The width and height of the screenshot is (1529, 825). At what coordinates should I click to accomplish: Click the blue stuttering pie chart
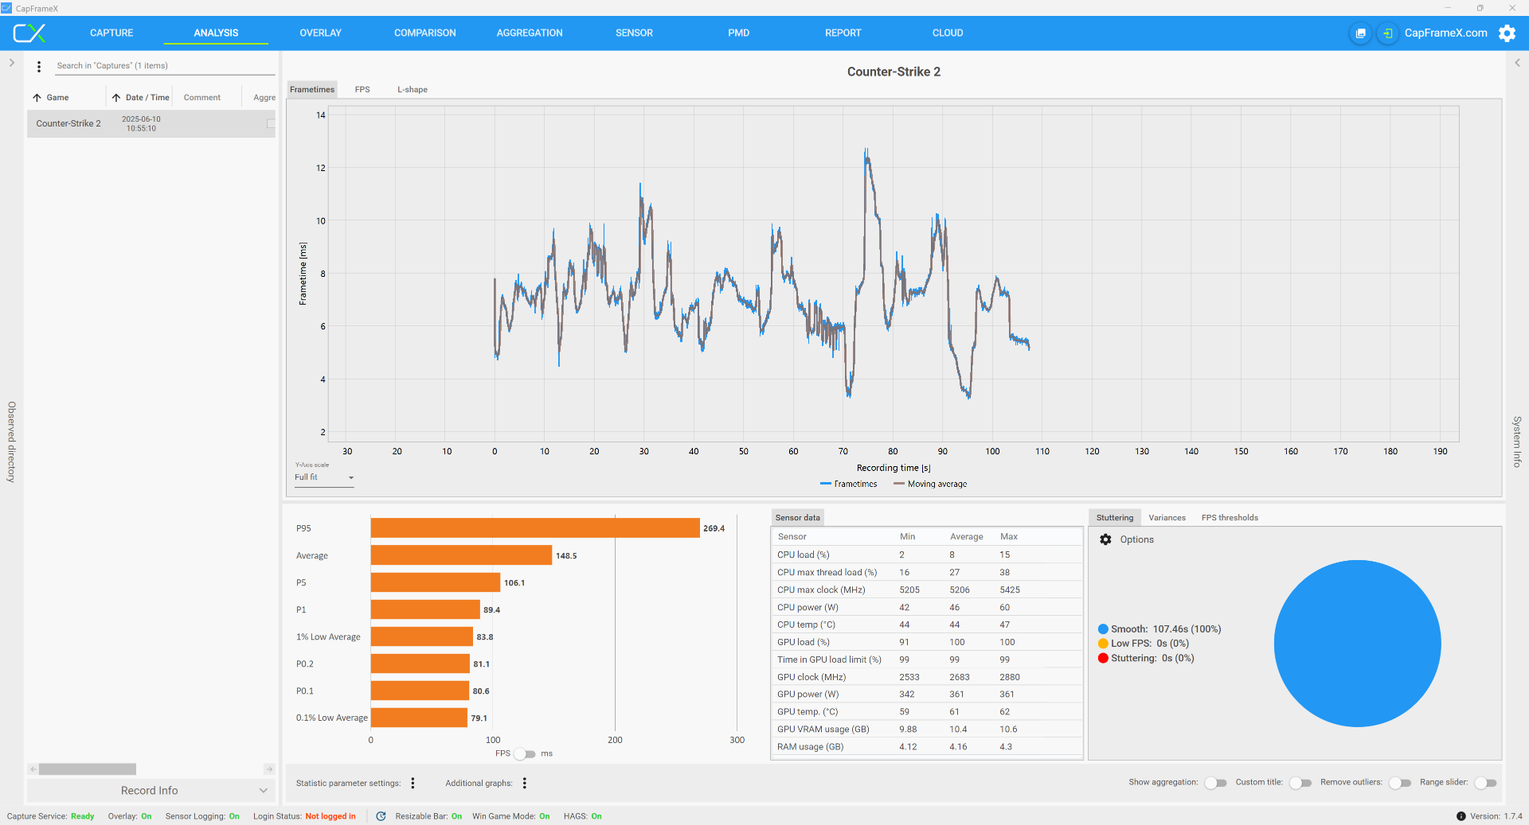(x=1357, y=644)
